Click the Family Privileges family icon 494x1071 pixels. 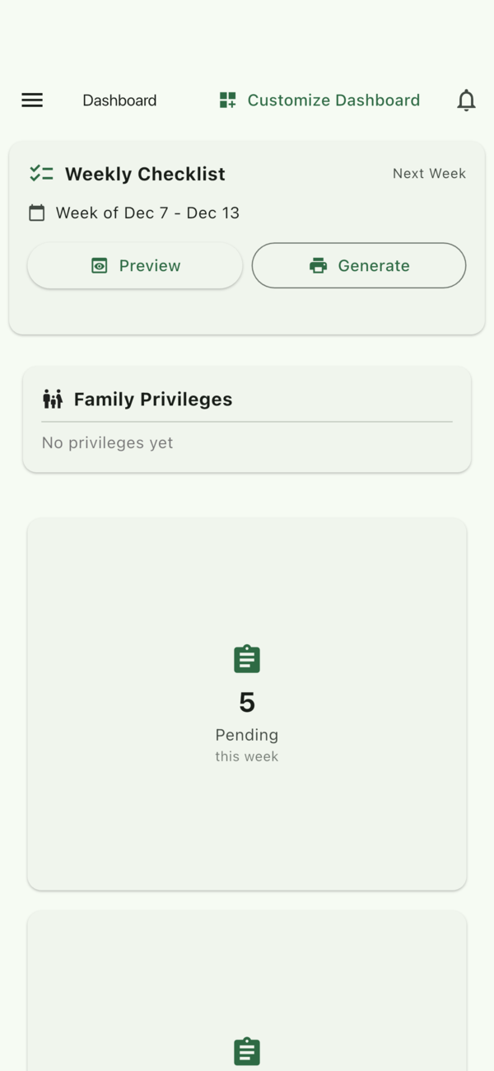[x=51, y=398]
